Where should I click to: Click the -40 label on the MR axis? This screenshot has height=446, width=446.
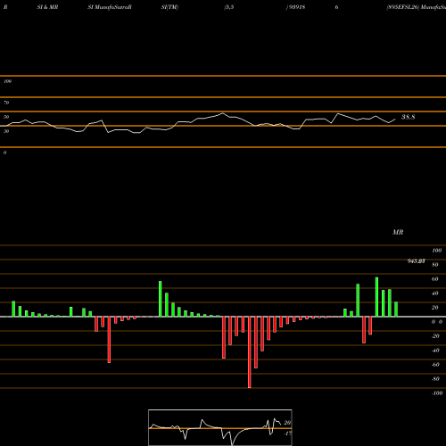pos(435,351)
